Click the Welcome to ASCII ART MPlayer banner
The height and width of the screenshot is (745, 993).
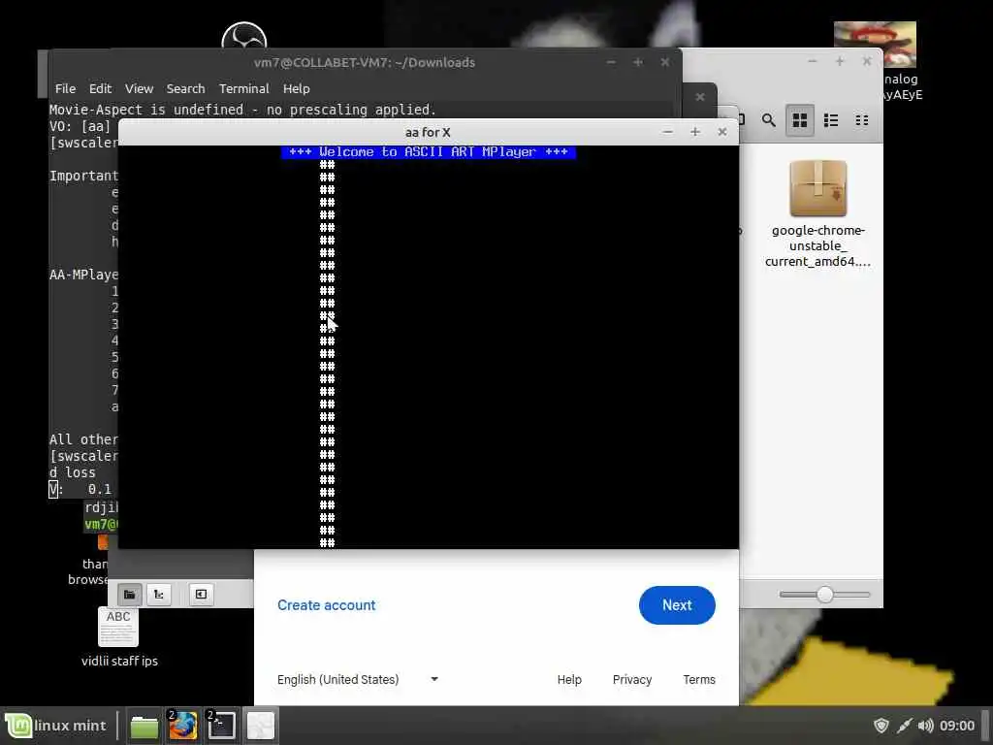(x=428, y=152)
